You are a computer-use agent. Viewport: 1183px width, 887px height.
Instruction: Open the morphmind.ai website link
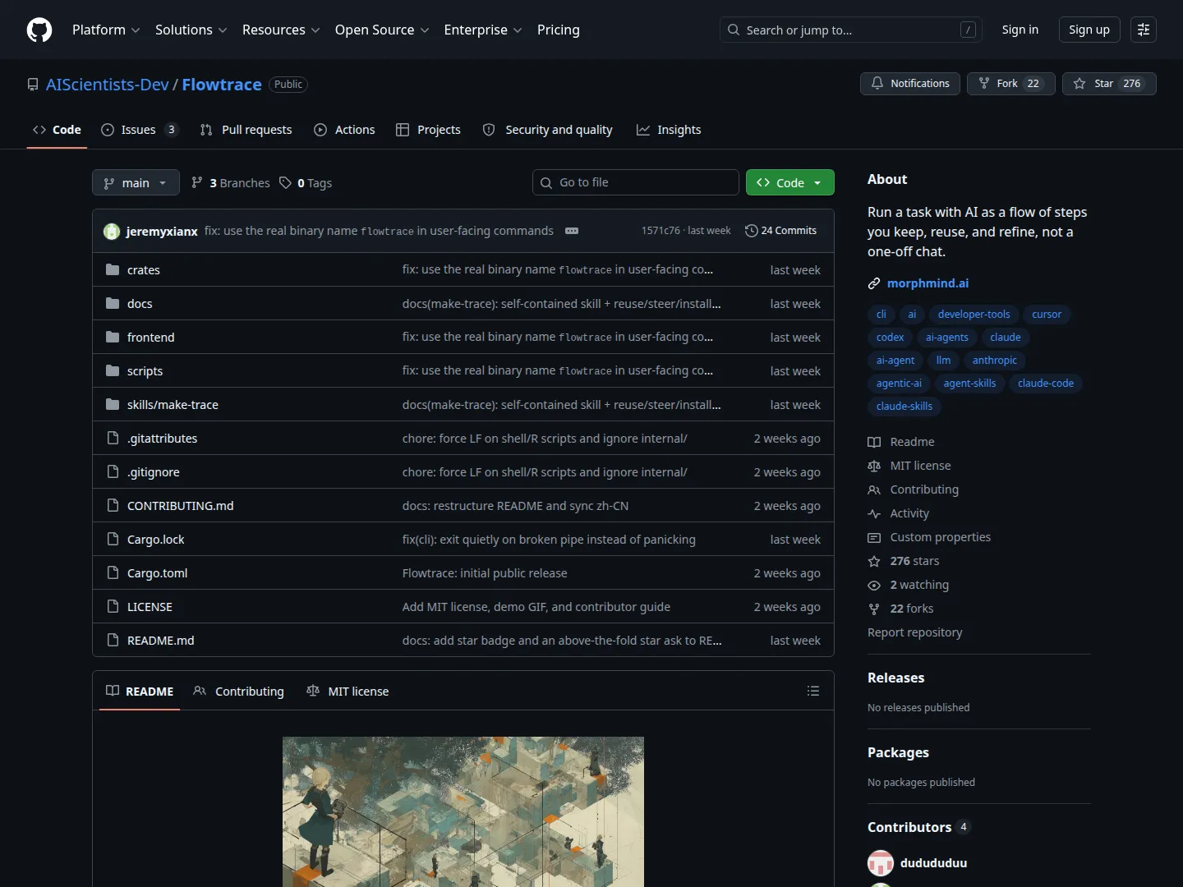pos(928,283)
